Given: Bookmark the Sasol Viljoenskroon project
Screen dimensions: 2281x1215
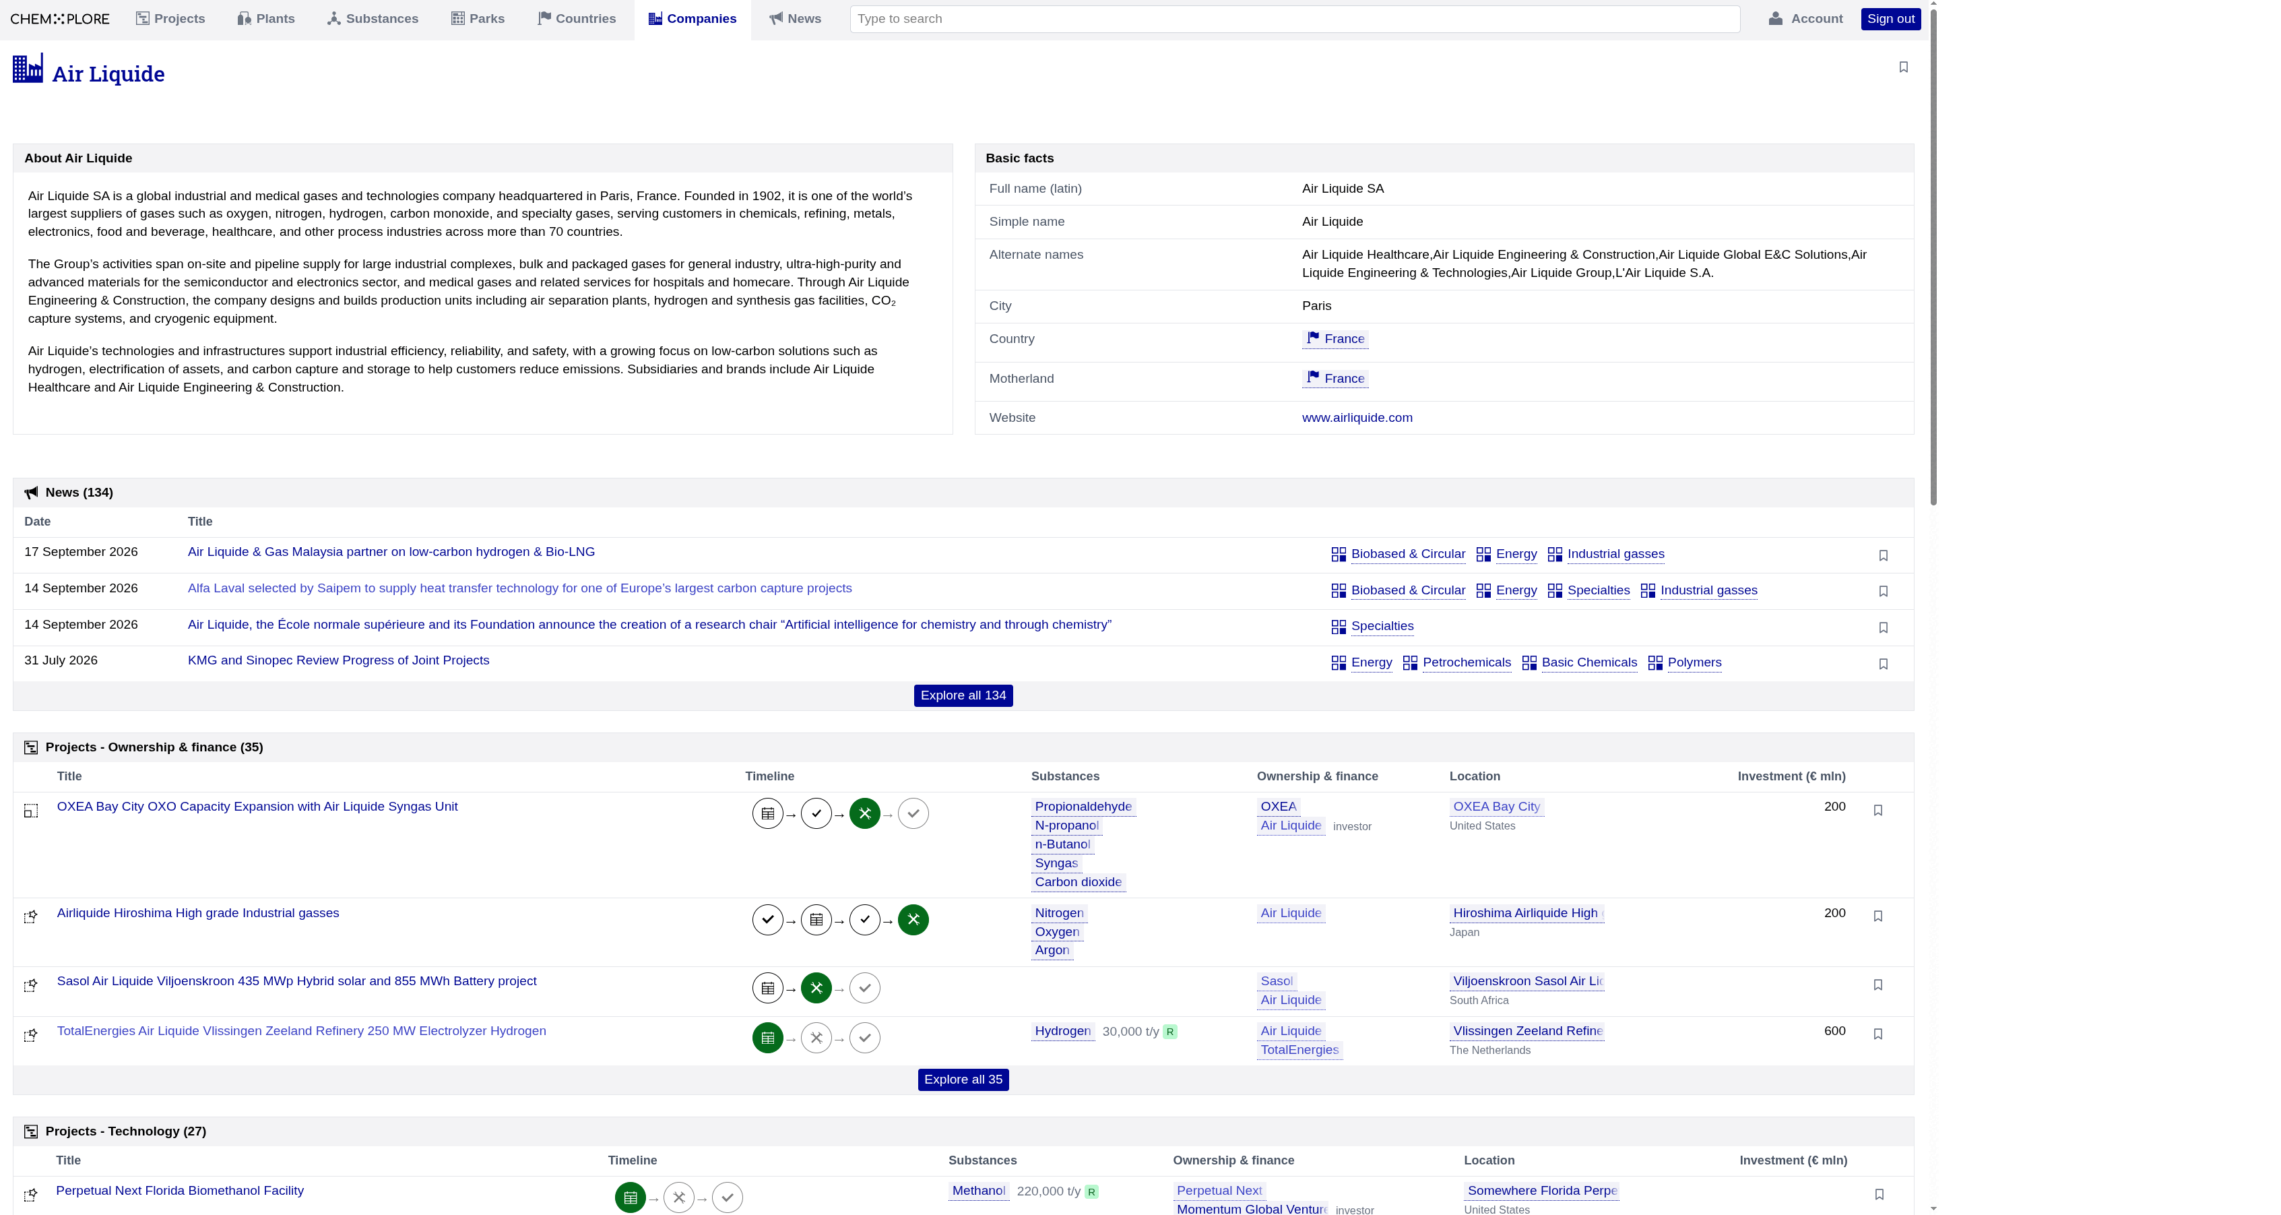Looking at the screenshot, I should (x=1878, y=984).
